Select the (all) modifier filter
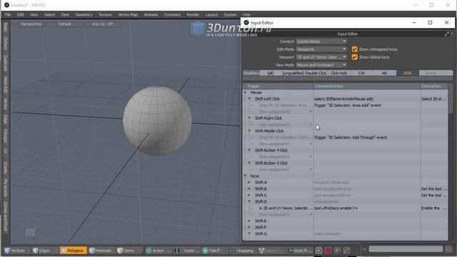Screen dimensions: 457x257 [x=270, y=73]
